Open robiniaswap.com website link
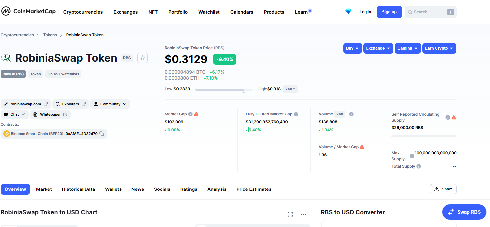The image size is (490, 227). 26,104
